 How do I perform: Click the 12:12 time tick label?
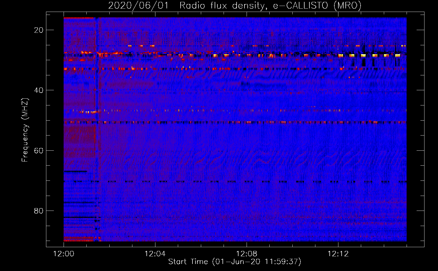338,254
